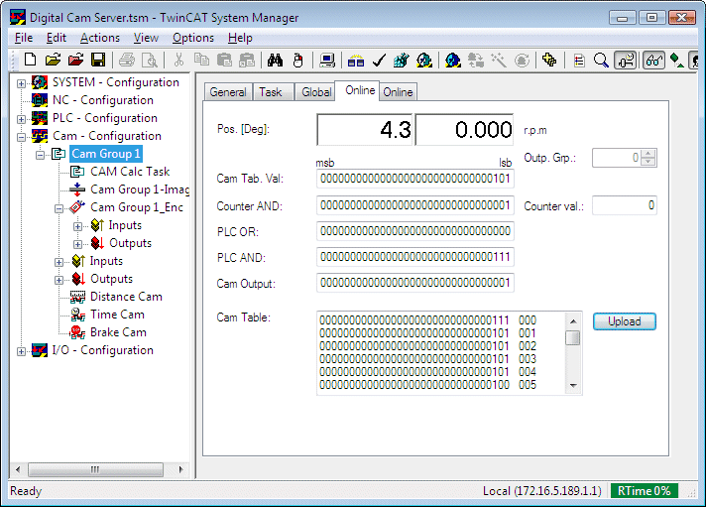Click the Cam Table vertical scroll thumb

coord(573,337)
